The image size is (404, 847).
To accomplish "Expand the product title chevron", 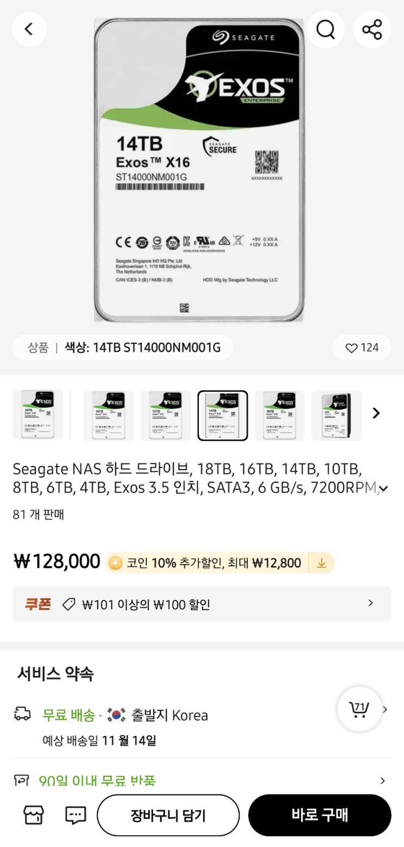I will coord(383,489).
